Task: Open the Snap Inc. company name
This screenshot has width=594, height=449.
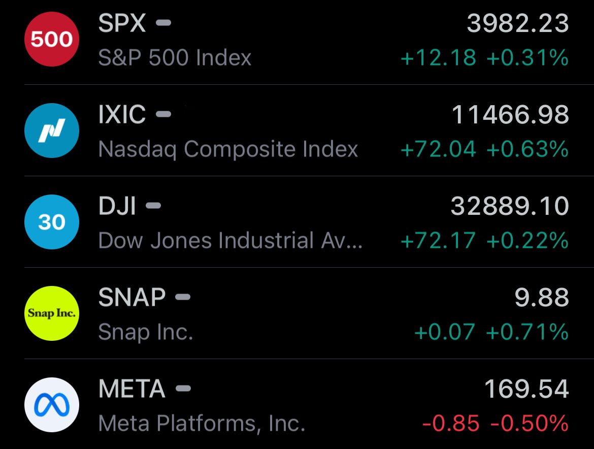Action: pyautogui.click(x=146, y=332)
